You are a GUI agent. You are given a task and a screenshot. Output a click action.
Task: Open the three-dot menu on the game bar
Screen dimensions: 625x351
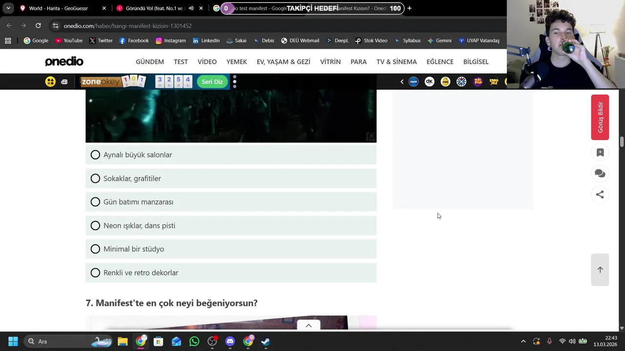(234, 81)
